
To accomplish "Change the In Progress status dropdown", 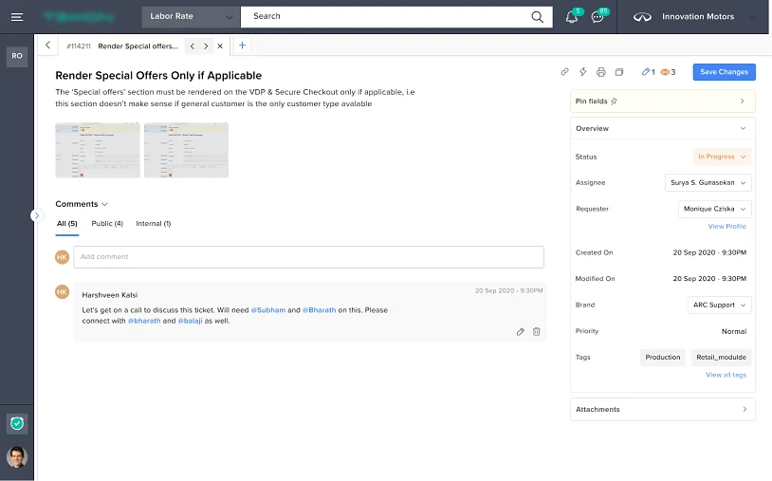I will click(x=722, y=157).
